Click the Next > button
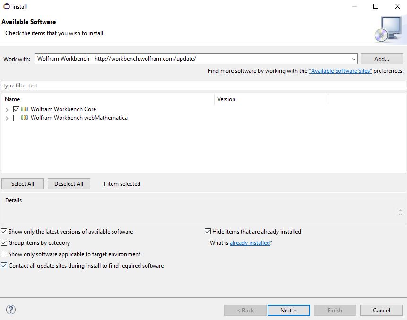Screen dimensions: 407x320 point(289,311)
